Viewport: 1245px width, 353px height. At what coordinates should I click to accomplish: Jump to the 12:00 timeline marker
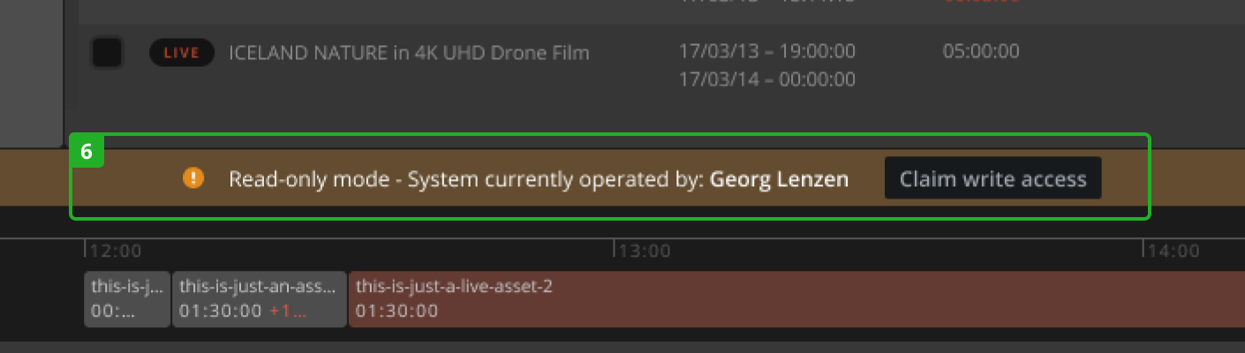coord(115,252)
